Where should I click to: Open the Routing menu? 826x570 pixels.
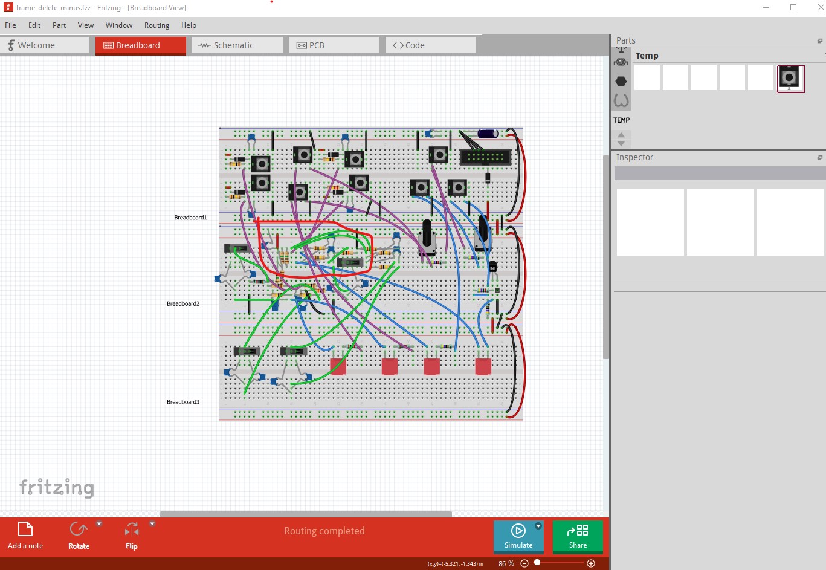[156, 25]
